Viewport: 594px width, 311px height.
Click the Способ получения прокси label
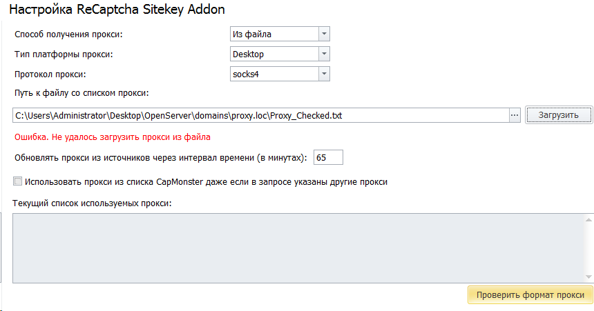73,34
